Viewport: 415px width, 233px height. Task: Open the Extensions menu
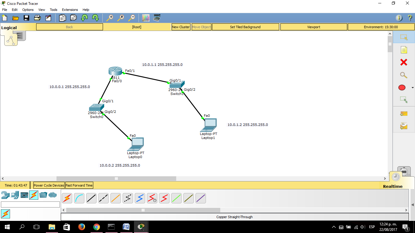(70, 9)
